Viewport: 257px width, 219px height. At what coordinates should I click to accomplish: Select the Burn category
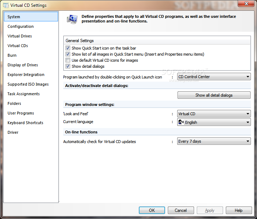point(31,55)
